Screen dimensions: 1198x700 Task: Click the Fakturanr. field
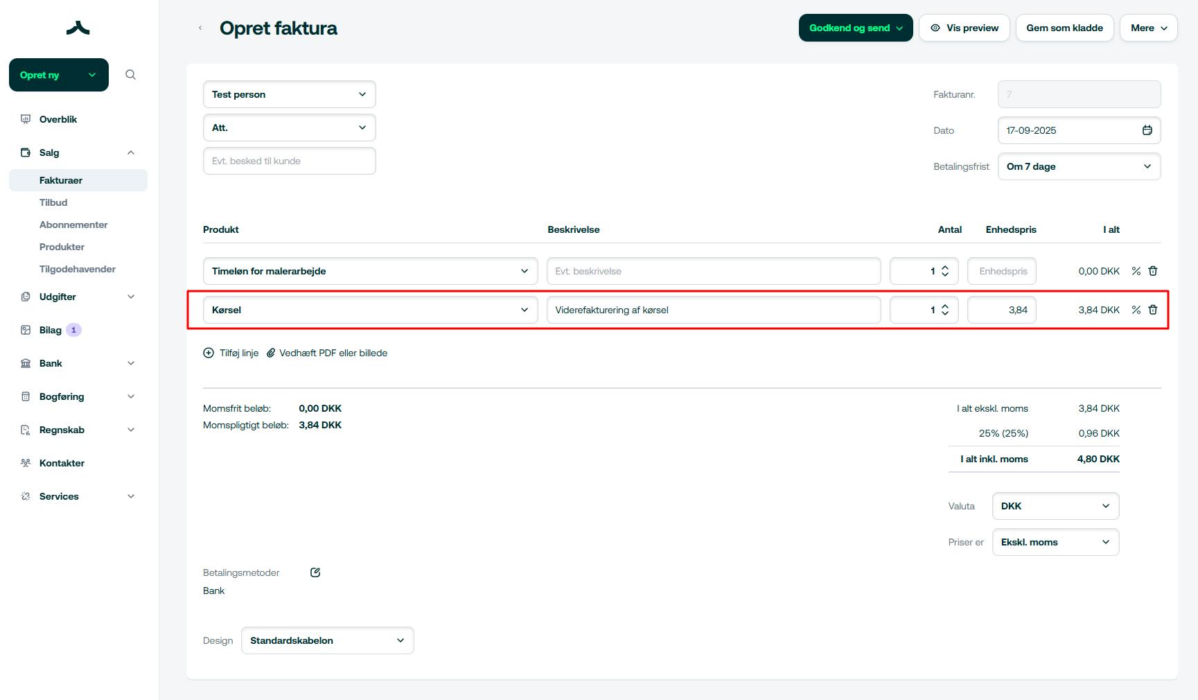click(1079, 94)
